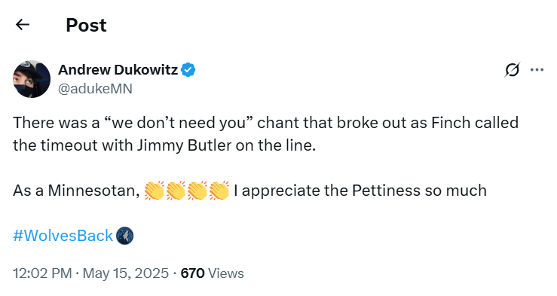Viewport: 557px width, 296px height.
Task: Click the Andrew Dukowitz display name
Action: tap(118, 70)
